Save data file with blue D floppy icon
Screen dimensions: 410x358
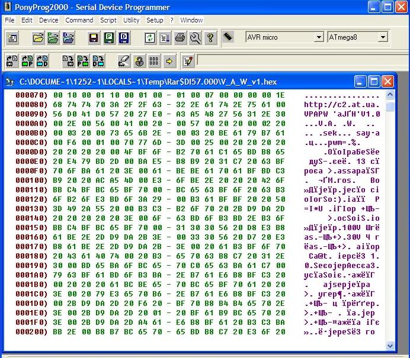pos(124,38)
